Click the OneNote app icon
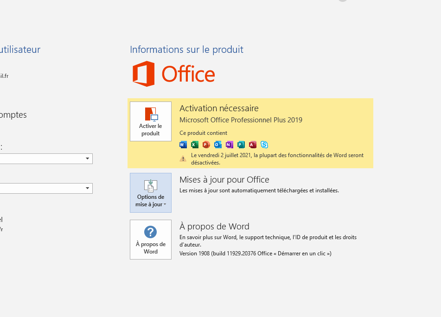 click(x=230, y=145)
